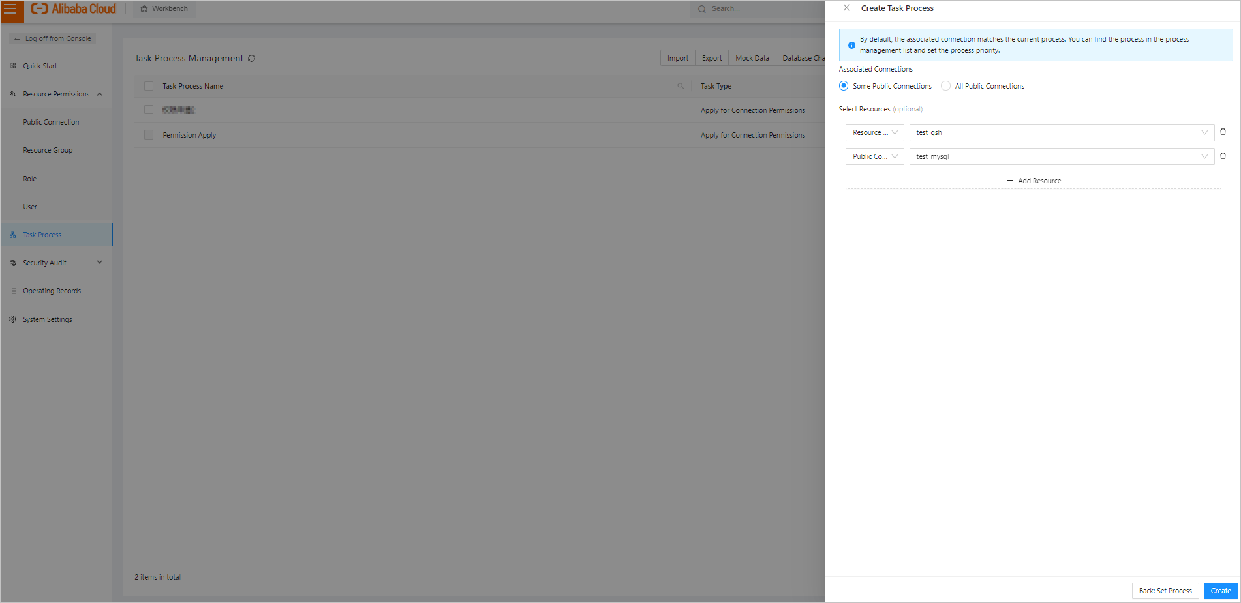
Task: Click the search magnifier icon in top bar
Action: tap(702, 9)
